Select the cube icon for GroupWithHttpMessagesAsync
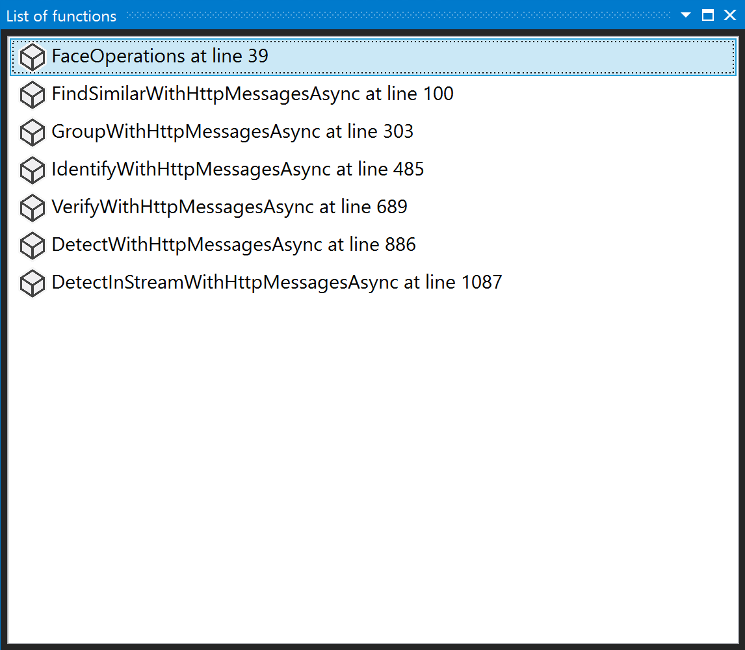This screenshot has height=650, width=745. tap(32, 133)
